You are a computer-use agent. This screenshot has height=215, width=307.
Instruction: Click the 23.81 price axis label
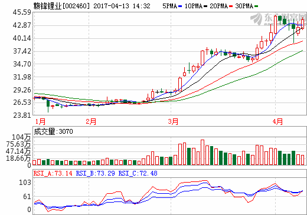(22, 115)
